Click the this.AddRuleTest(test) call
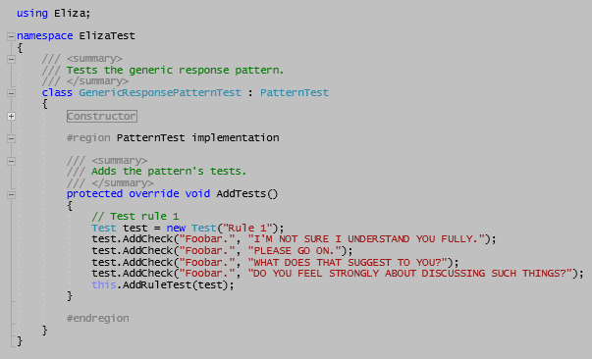This screenshot has height=359, width=592. click(x=163, y=284)
